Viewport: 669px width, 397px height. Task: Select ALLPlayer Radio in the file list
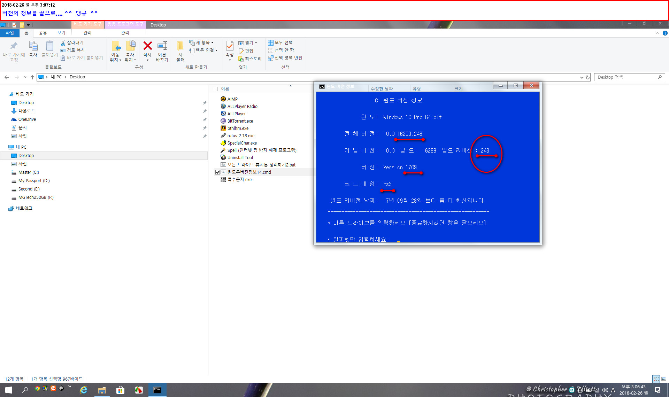239,107
